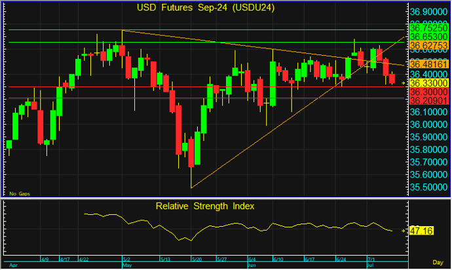Click the No Gaps indicator text
The width and height of the screenshot is (452, 270).
19,193
